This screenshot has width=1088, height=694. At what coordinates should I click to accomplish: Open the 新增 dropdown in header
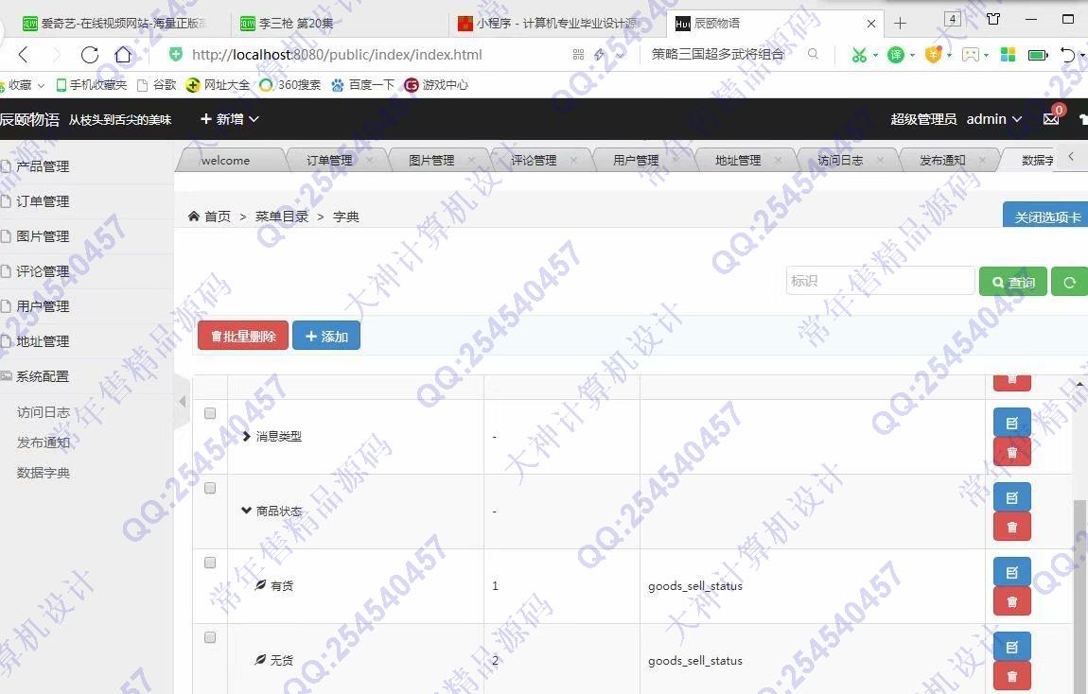229,119
